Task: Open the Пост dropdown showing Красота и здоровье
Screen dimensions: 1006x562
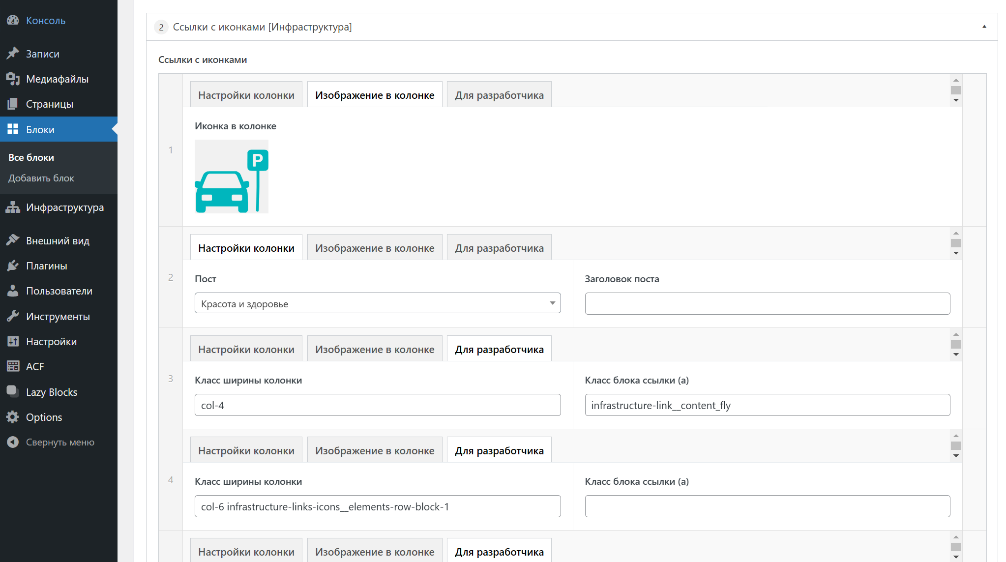Action: point(378,303)
